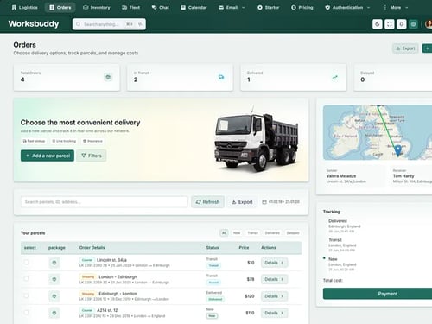Focus the Search parcels, ID, address field
432x324 pixels.
point(104,202)
